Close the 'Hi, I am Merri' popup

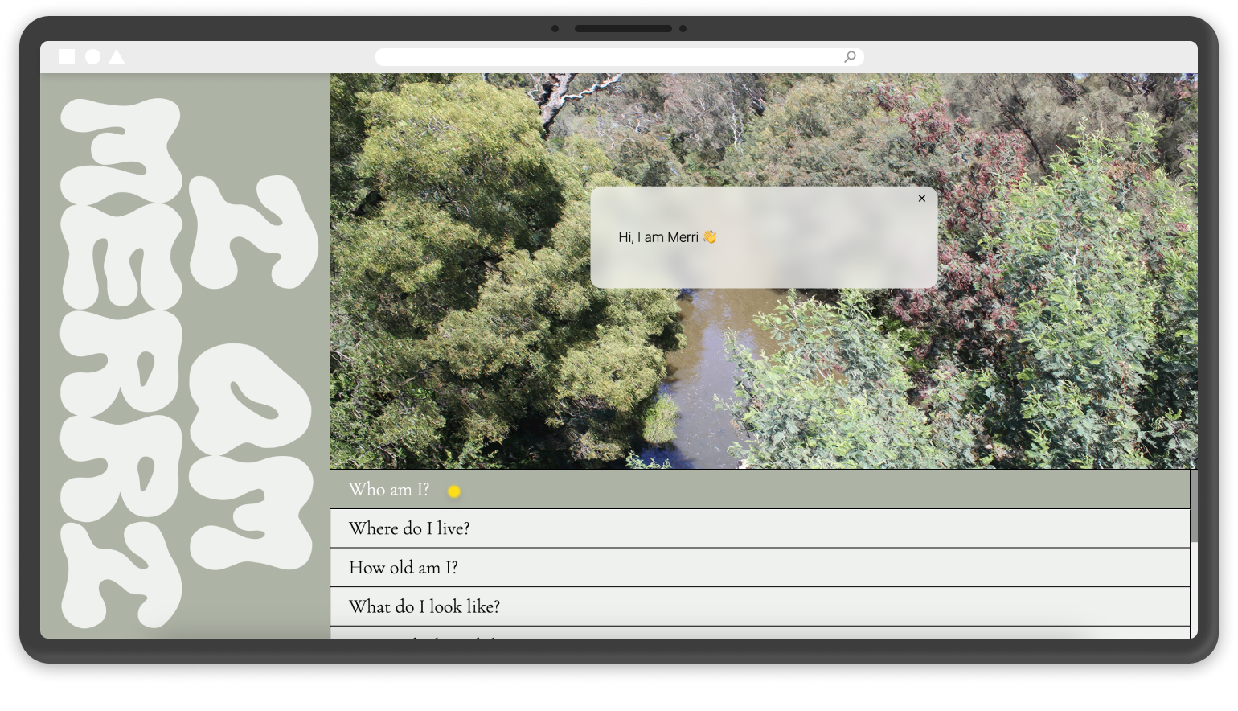click(x=922, y=198)
